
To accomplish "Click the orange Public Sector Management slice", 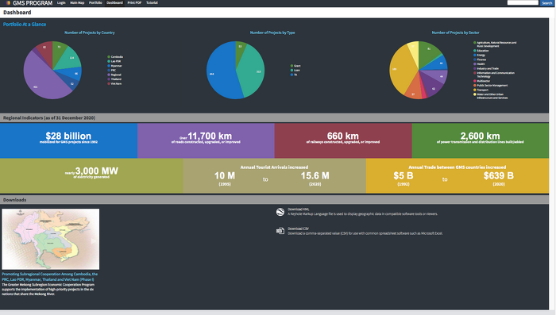I will tap(414, 90).
